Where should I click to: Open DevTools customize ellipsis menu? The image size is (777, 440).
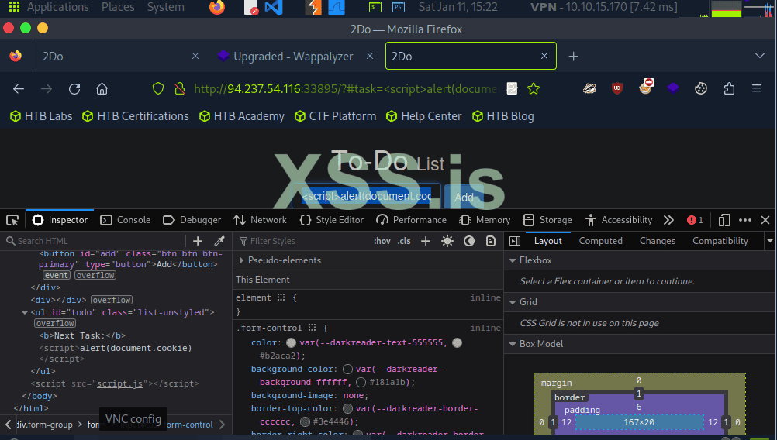pos(744,220)
